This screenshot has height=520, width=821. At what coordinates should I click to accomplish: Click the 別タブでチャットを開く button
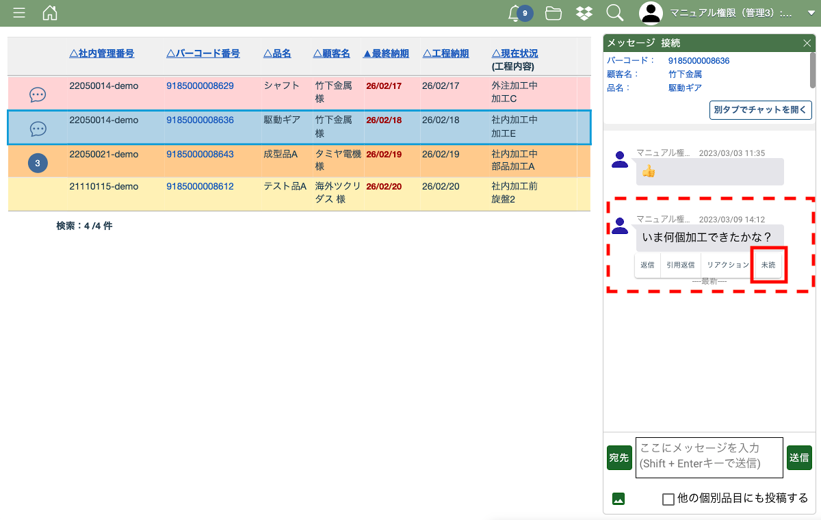pos(761,109)
